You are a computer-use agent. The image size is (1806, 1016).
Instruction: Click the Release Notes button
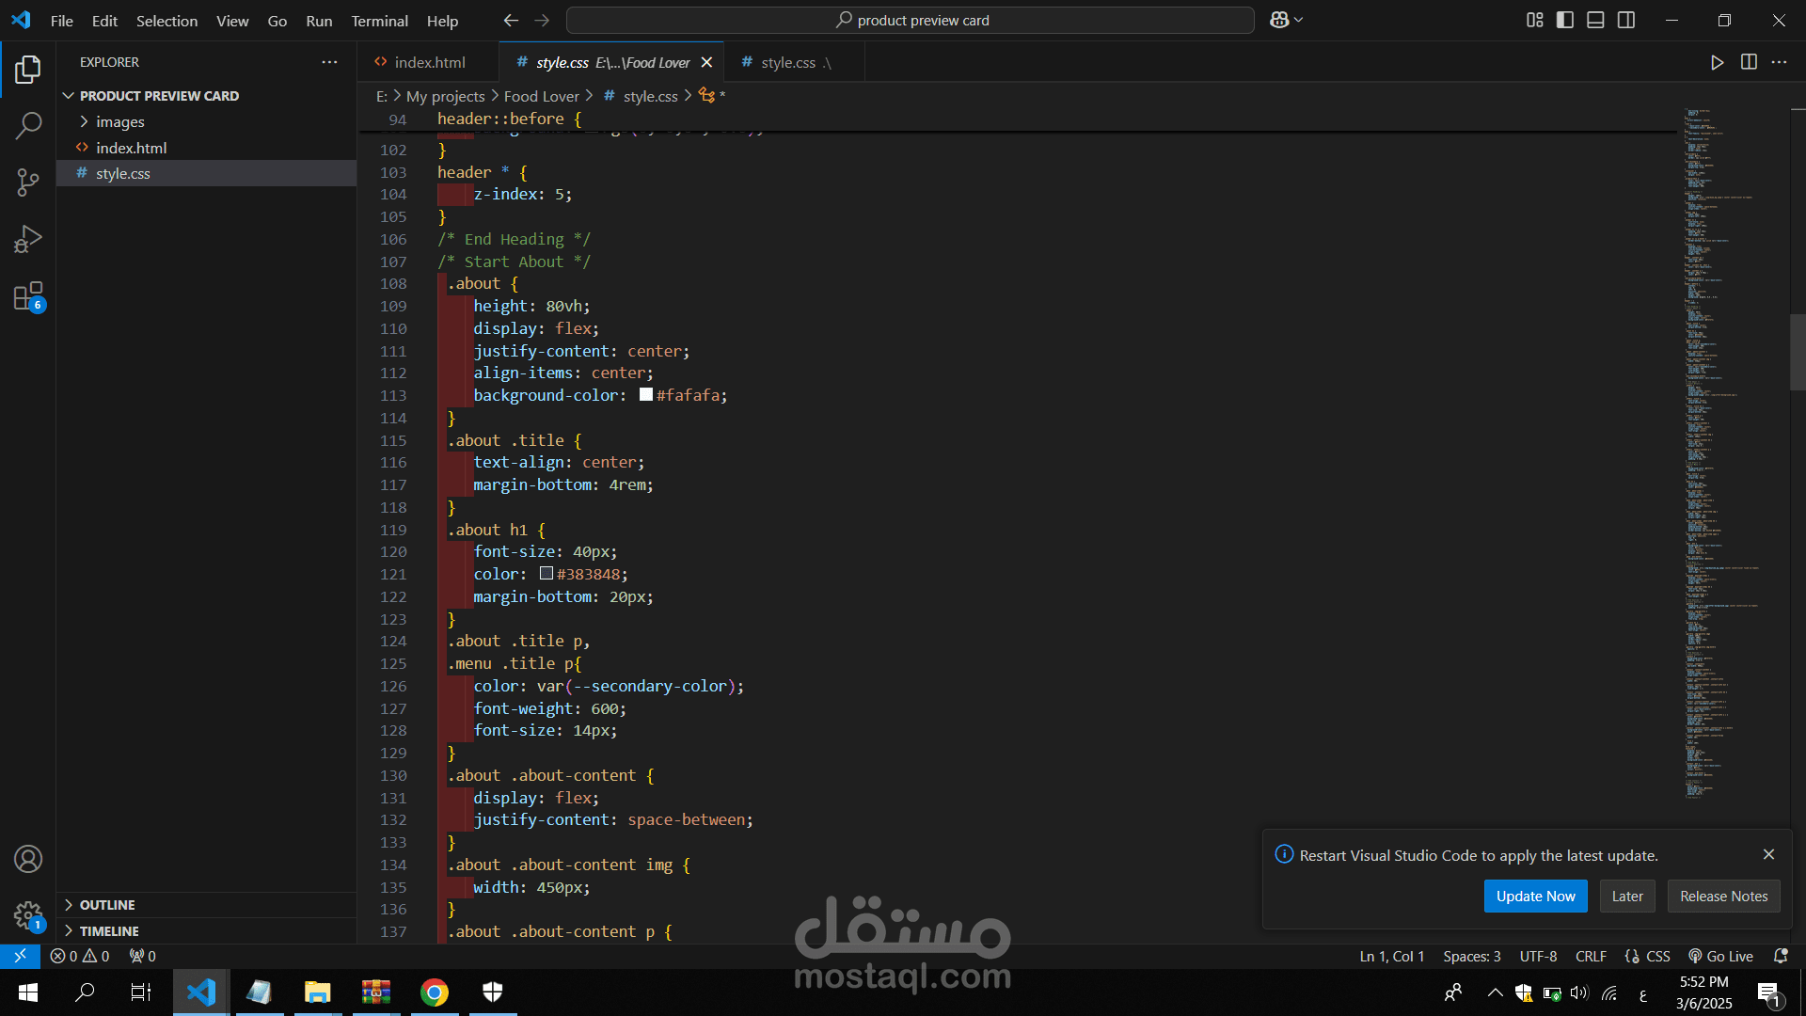point(1723,896)
